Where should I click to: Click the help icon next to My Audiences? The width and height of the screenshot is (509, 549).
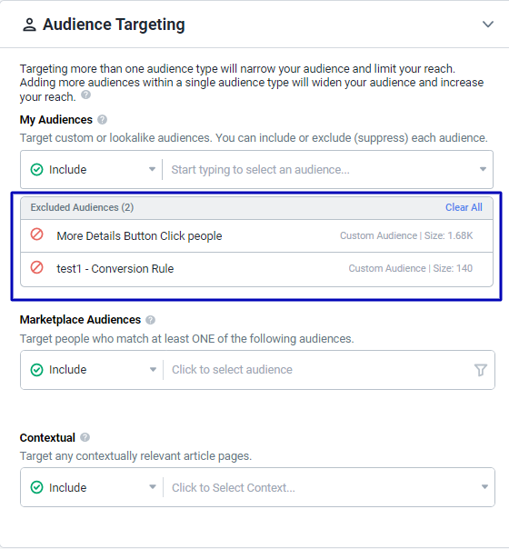tap(102, 120)
